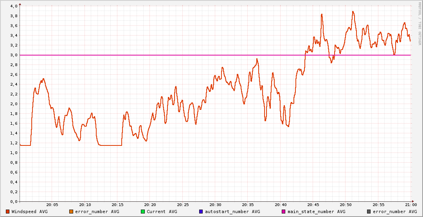
Task: Select the main_state_number AVG legend label
Action: (x=316, y=212)
